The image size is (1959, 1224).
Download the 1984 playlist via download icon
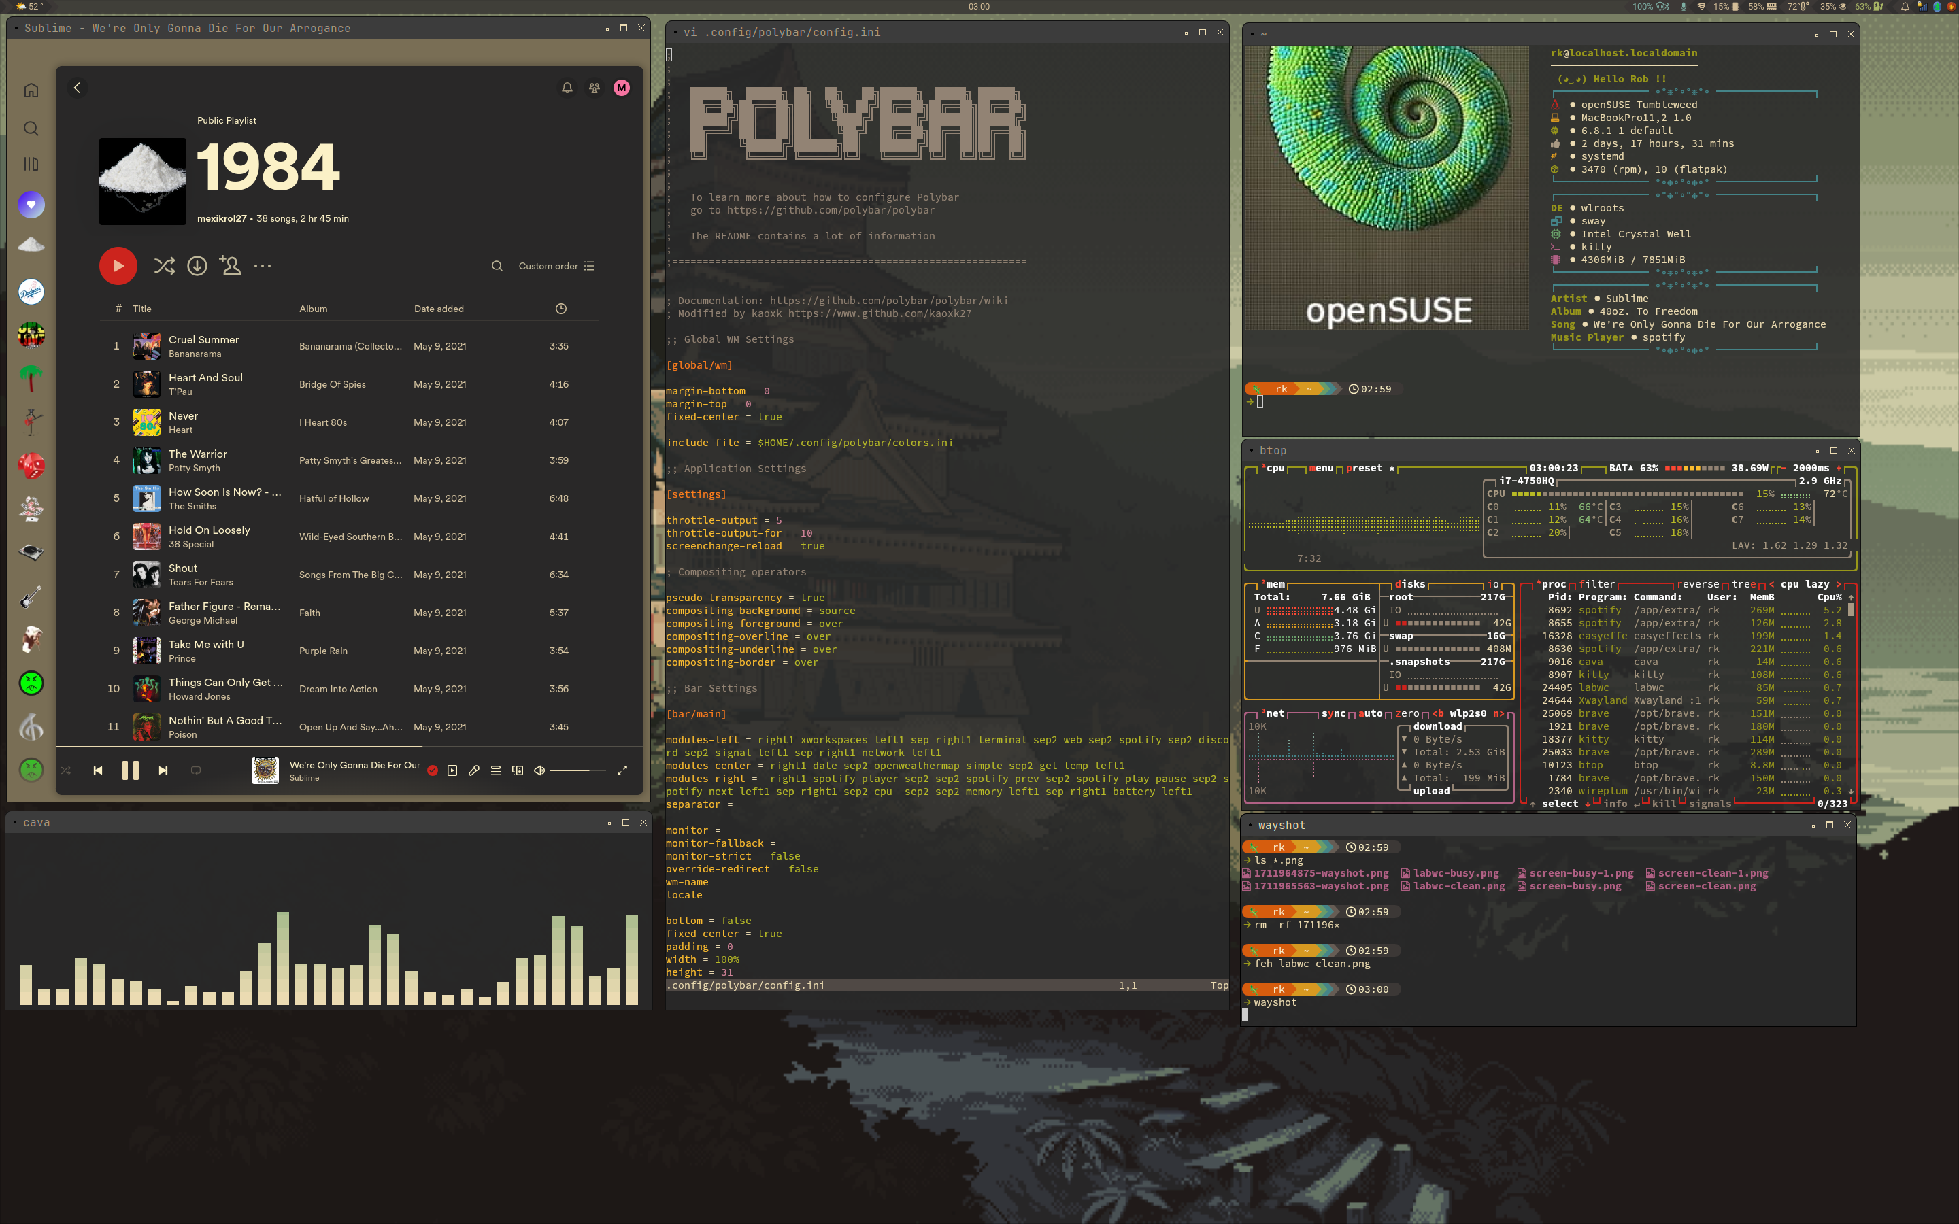coord(197,265)
